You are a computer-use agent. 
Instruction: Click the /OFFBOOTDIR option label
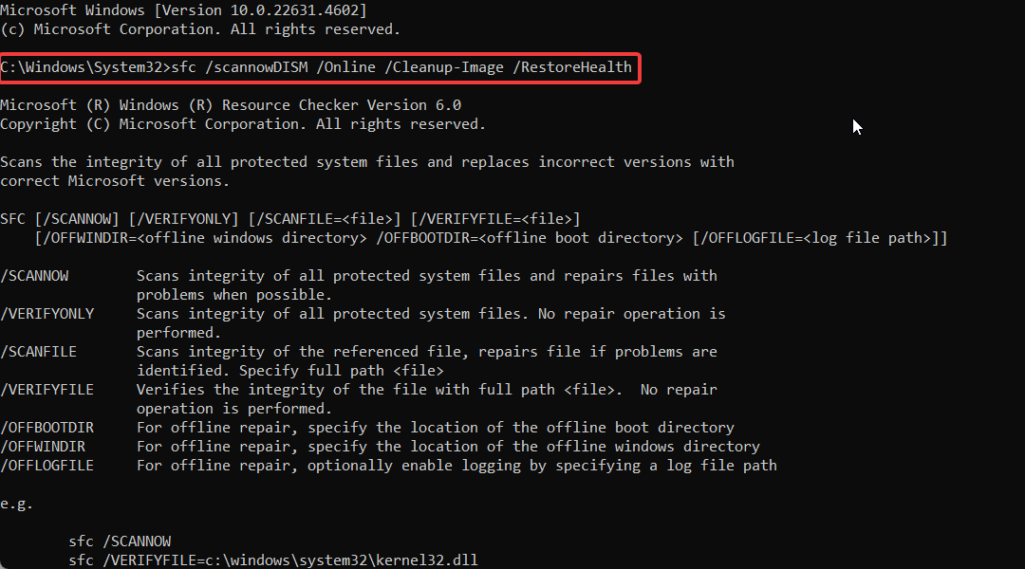(47, 428)
